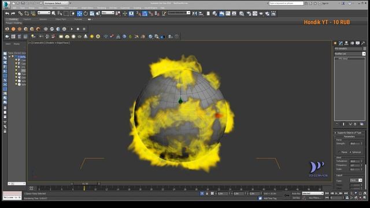Click the Realistic + Edged Faces viewport label
Image resolution: width=370 pixels, height=208 pixels.
point(58,43)
